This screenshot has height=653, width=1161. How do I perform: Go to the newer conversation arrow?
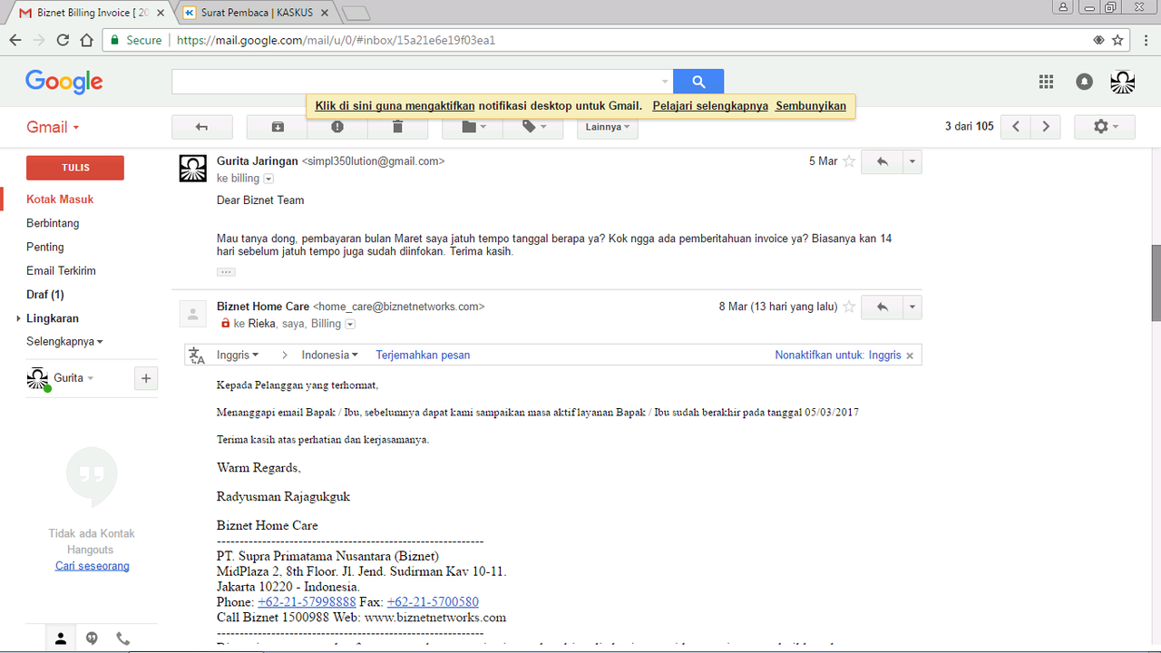pos(1016,127)
